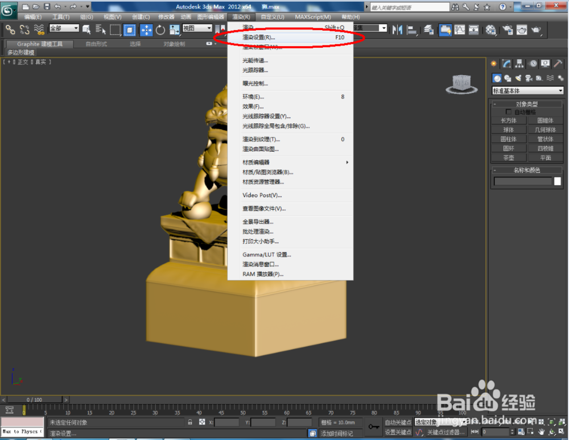Click the Open File folder icon
The width and height of the screenshot is (569, 440).
(x=36, y=6)
